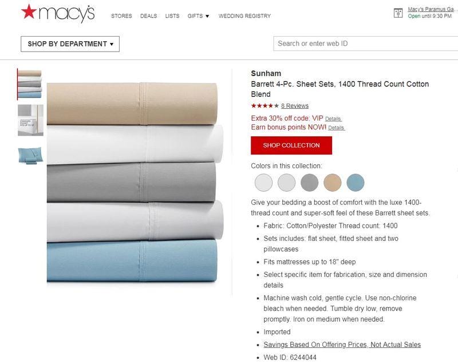Choose the tan color swatch

pyautogui.click(x=333, y=183)
